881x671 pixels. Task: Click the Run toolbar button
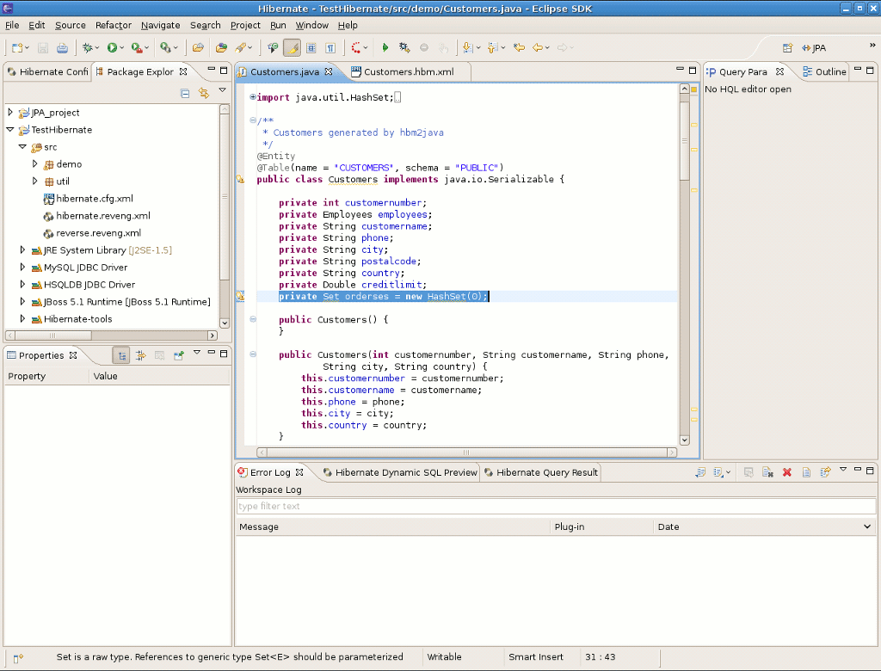click(x=112, y=48)
